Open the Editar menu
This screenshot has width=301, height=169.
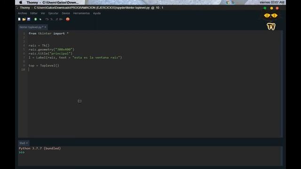pyautogui.click(x=34, y=13)
